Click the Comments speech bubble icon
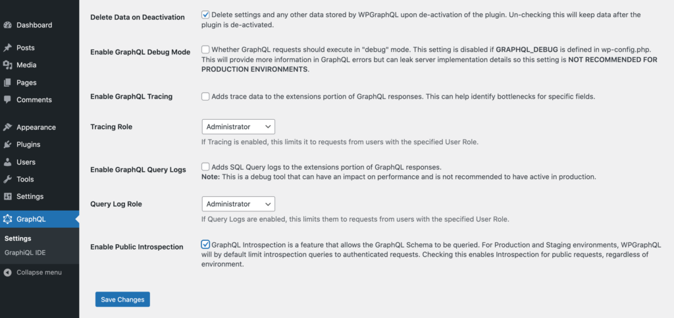The width and height of the screenshot is (674, 318). (7, 99)
